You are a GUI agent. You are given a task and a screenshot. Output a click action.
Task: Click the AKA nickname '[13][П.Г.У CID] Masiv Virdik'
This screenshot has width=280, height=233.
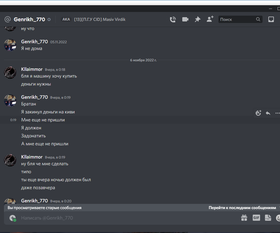tap(100, 19)
